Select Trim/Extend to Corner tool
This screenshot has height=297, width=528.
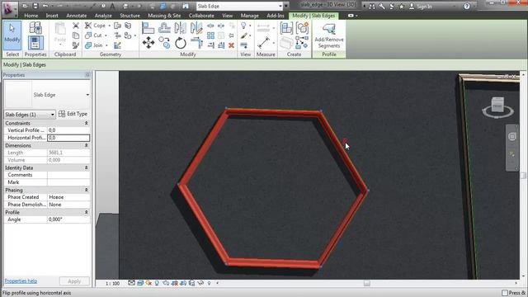[196, 43]
